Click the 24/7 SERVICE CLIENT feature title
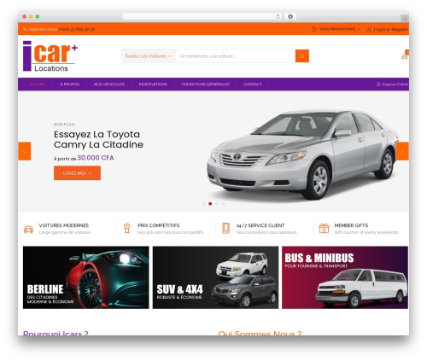 260,225
